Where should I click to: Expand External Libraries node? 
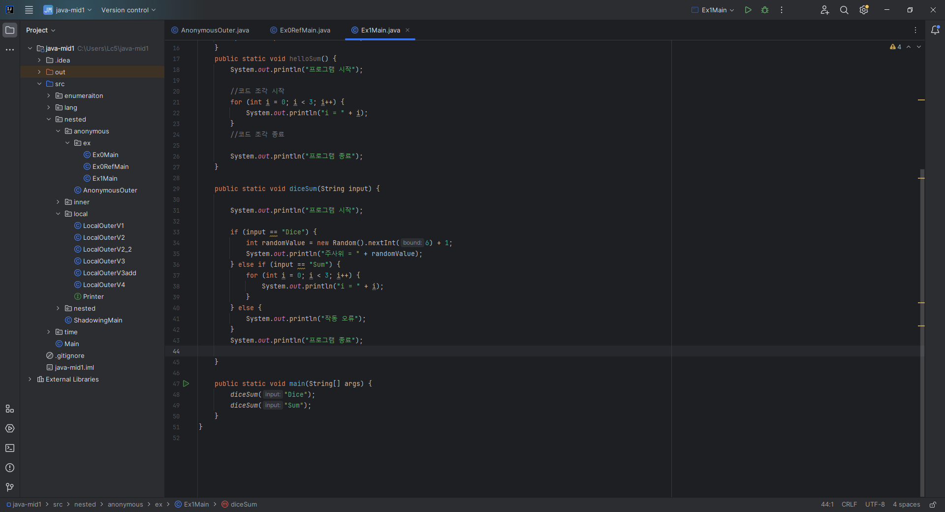pos(30,379)
